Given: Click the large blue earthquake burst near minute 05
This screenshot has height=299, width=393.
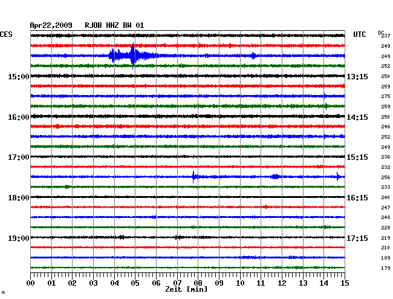Looking at the screenshot, I should (x=133, y=56).
